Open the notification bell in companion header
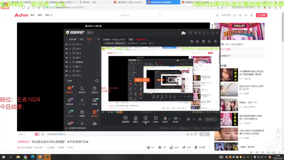Image resolution: width=284 pixels, height=160 pixels. 209,41
